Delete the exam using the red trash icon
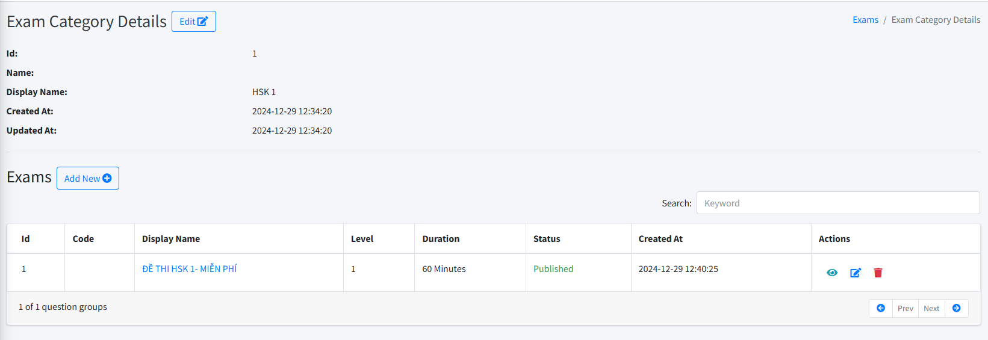The image size is (988, 340). click(878, 273)
